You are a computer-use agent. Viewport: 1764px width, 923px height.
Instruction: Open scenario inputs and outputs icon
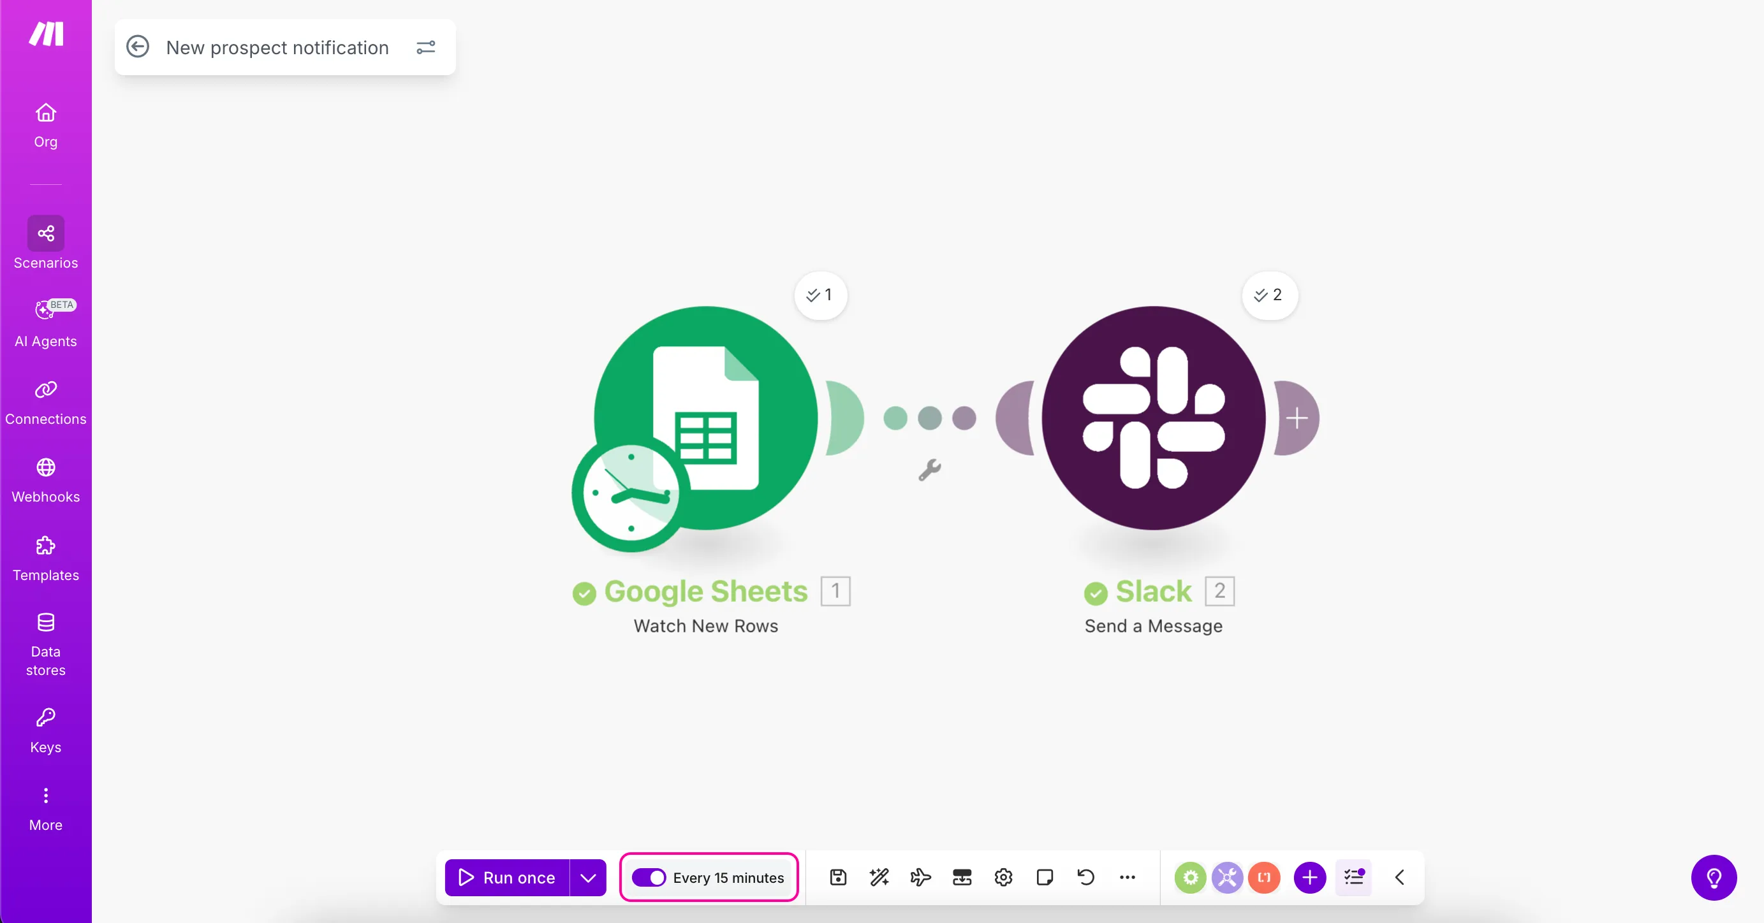pyautogui.click(x=962, y=877)
